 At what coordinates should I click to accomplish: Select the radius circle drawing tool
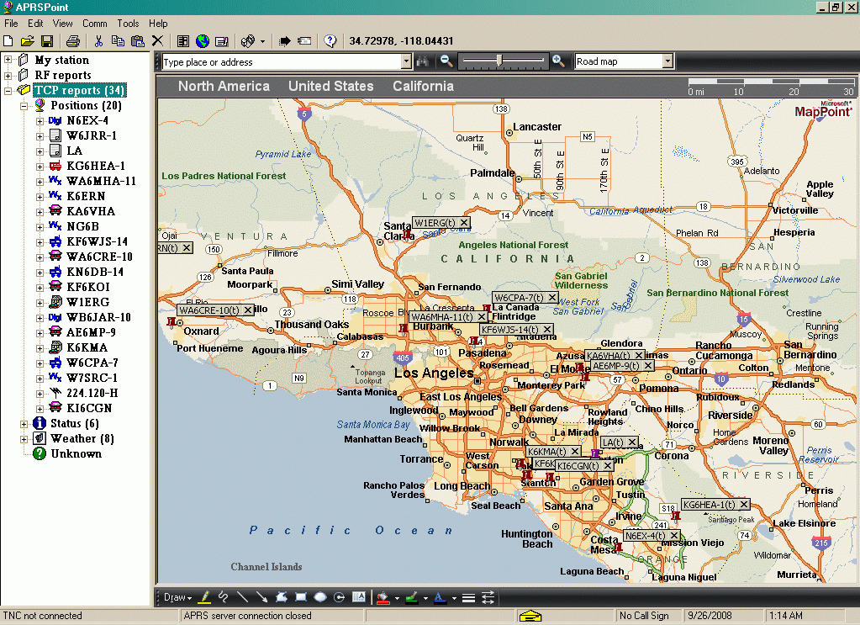point(339,597)
